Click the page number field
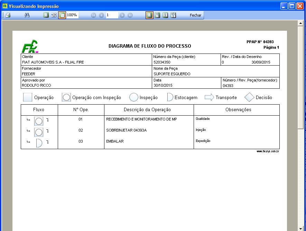This screenshot has width=306, height=231. coord(112,15)
